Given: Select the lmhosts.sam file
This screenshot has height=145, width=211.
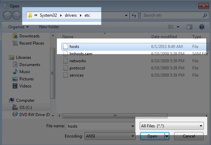Looking at the screenshot, I should point(81,53).
